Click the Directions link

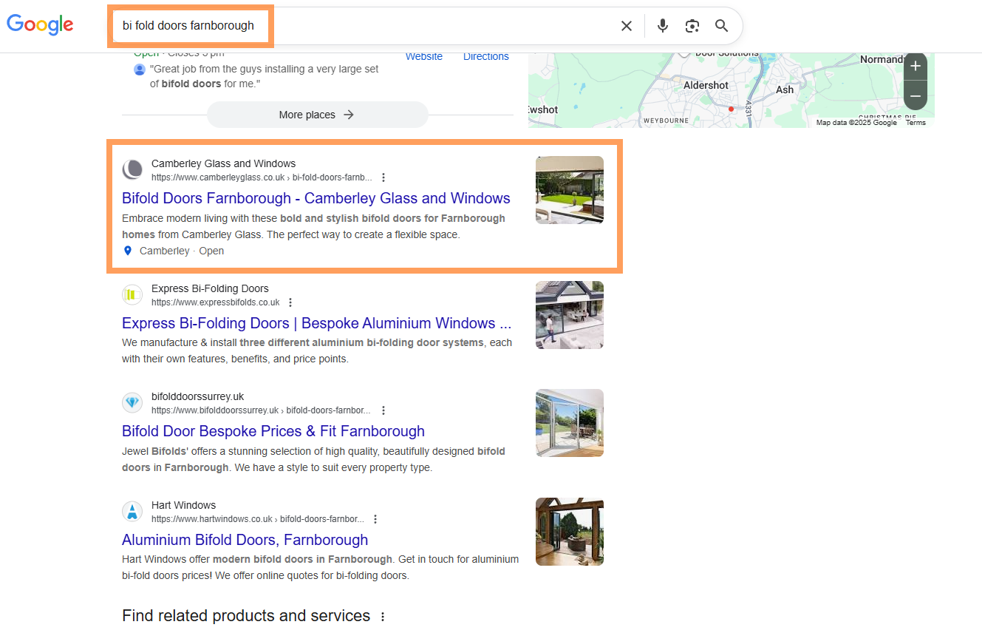485,57
